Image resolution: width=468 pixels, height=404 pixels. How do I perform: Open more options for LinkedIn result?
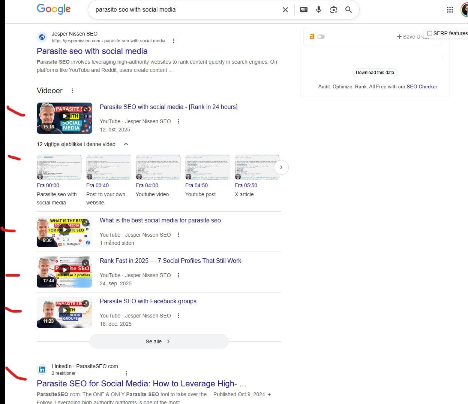click(x=126, y=373)
